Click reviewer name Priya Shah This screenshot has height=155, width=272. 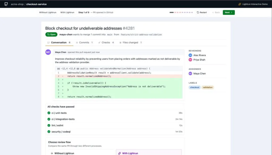coord(199,60)
